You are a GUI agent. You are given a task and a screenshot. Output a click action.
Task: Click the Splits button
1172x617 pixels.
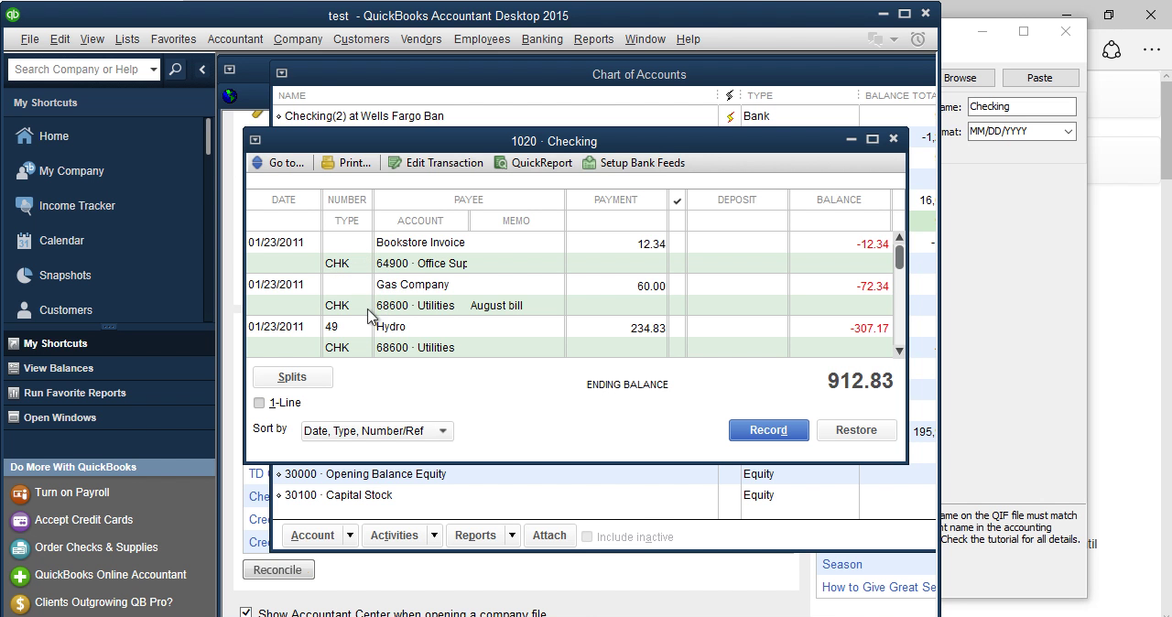(292, 377)
